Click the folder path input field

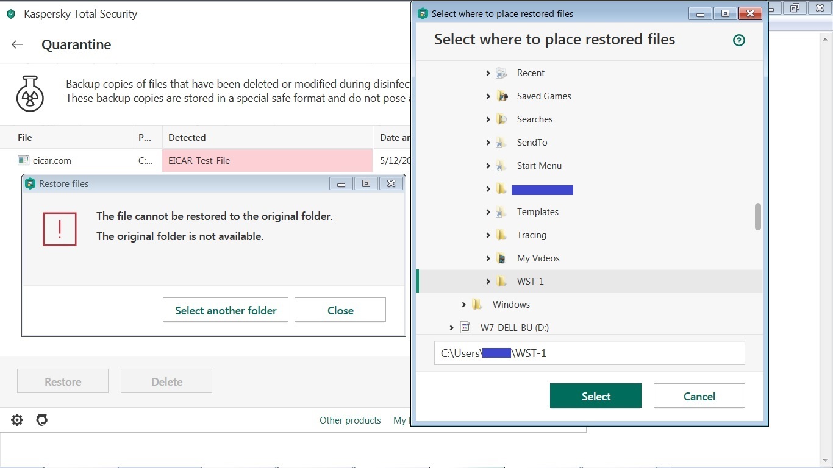(590, 353)
